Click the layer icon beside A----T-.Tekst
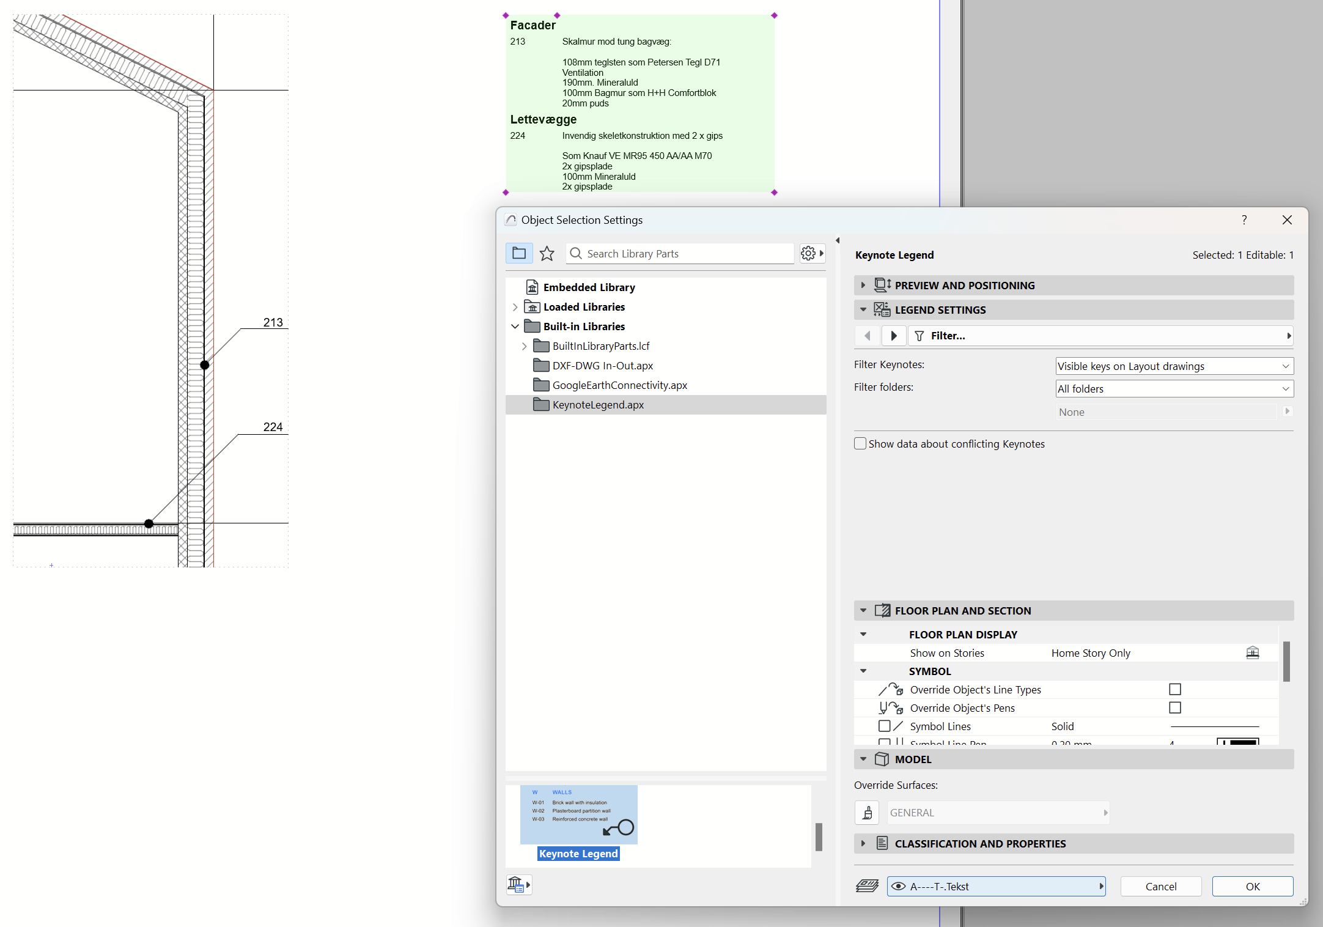Image resolution: width=1323 pixels, height=927 pixels. 867,886
